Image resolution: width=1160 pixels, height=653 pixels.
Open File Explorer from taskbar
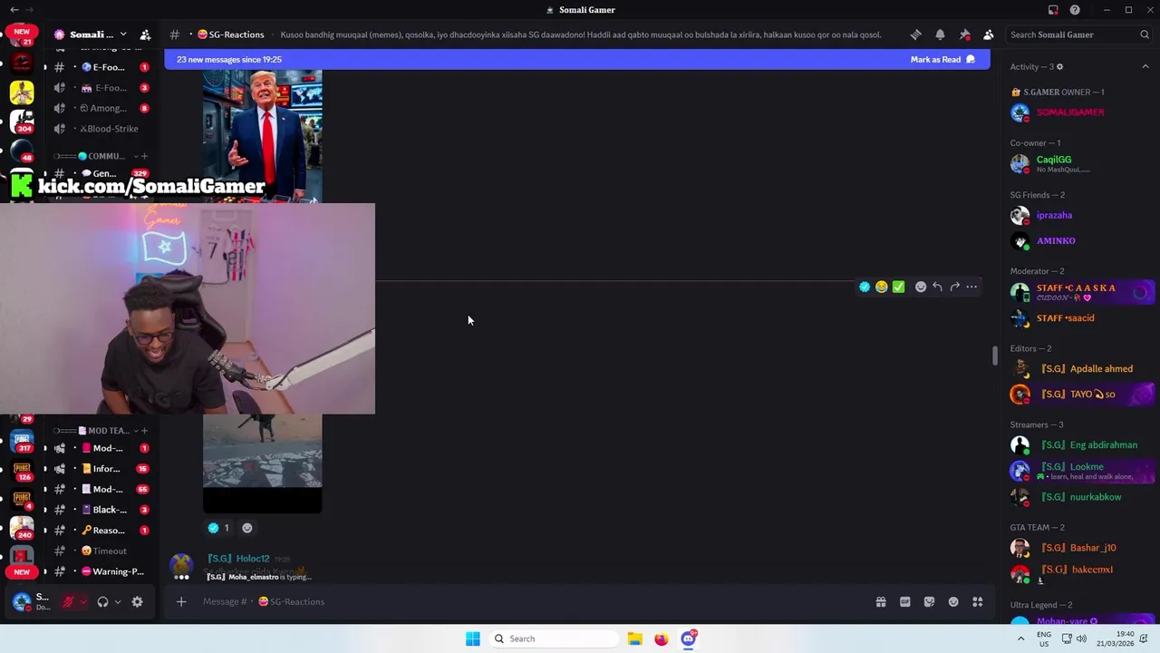634,638
